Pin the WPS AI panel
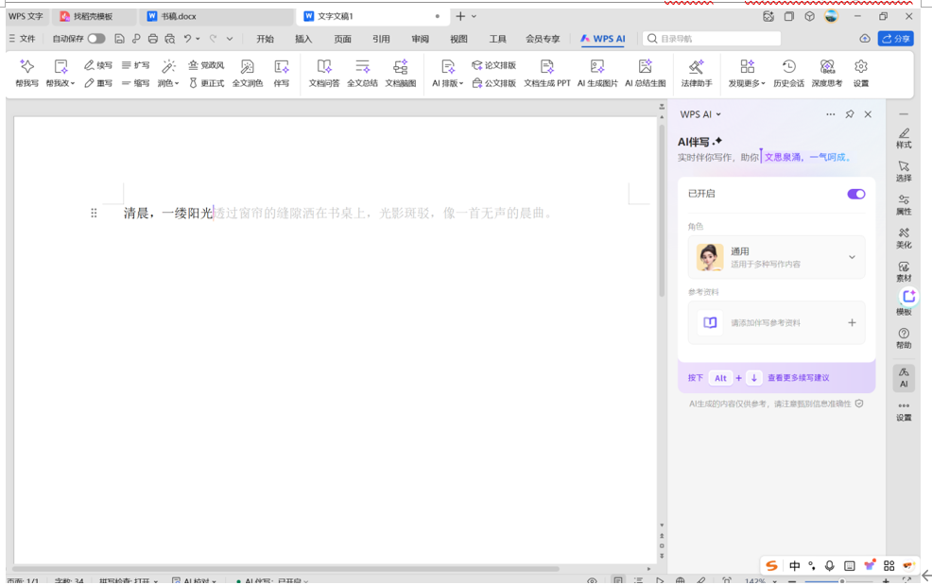 coord(850,114)
